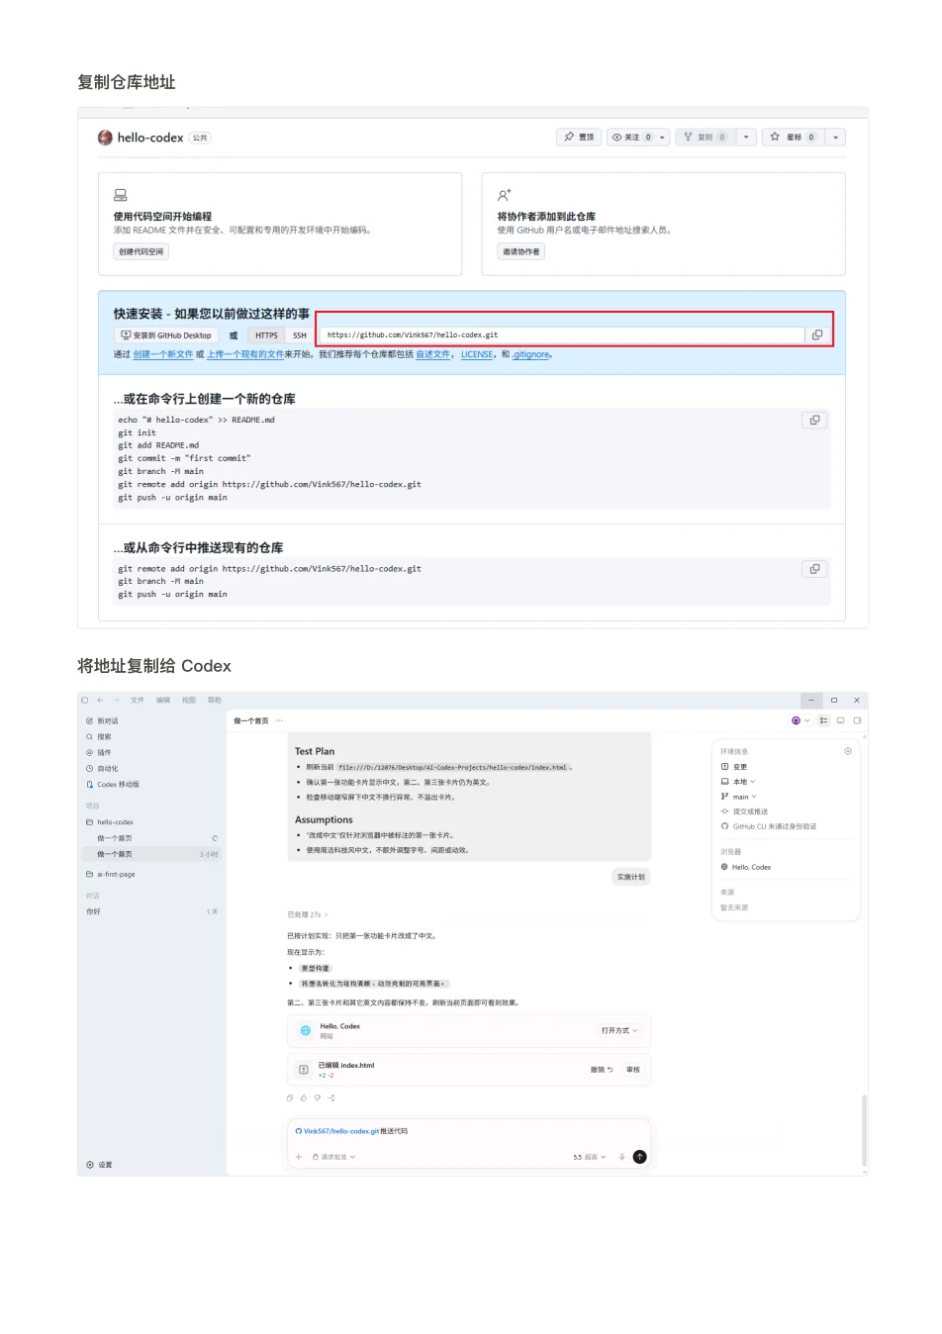Open the 文件 menu in Codex
The width and height of the screenshot is (942, 1334).
click(138, 700)
